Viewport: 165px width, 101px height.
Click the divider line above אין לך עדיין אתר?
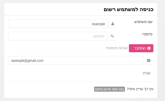click(x=81, y=82)
